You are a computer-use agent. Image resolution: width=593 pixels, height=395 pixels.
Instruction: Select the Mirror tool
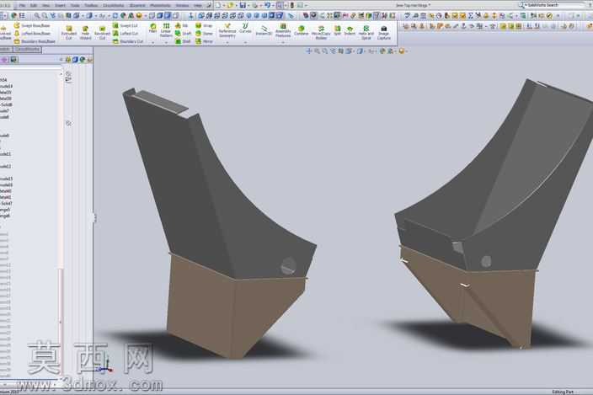pos(204,41)
